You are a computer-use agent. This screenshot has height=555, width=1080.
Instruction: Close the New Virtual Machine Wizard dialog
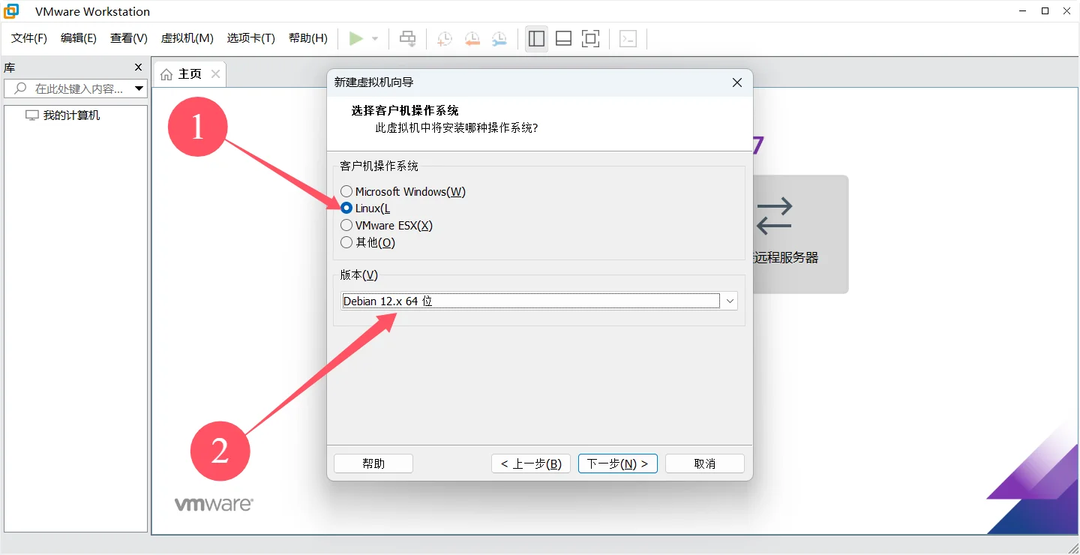737,82
